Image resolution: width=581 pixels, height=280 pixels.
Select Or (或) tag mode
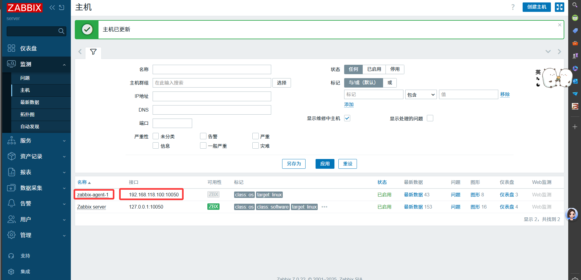point(390,83)
